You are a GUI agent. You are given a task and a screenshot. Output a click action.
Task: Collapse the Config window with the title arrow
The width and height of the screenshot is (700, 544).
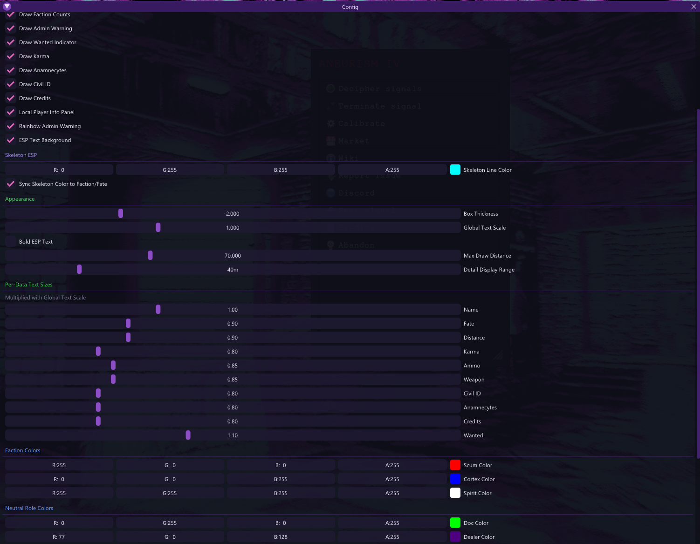(7, 7)
